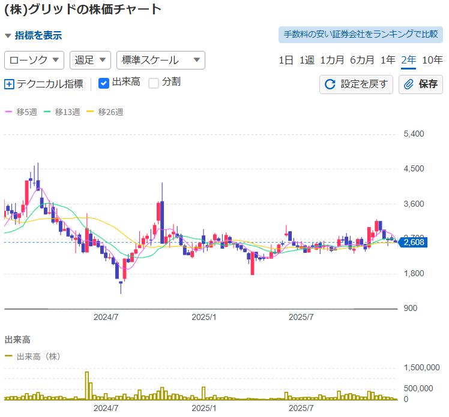
Task: Click the paperclip icon in 保存 button
Action: (x=409, y=84)
